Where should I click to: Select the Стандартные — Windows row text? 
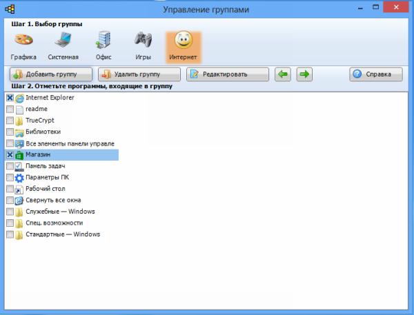point(63,234)
